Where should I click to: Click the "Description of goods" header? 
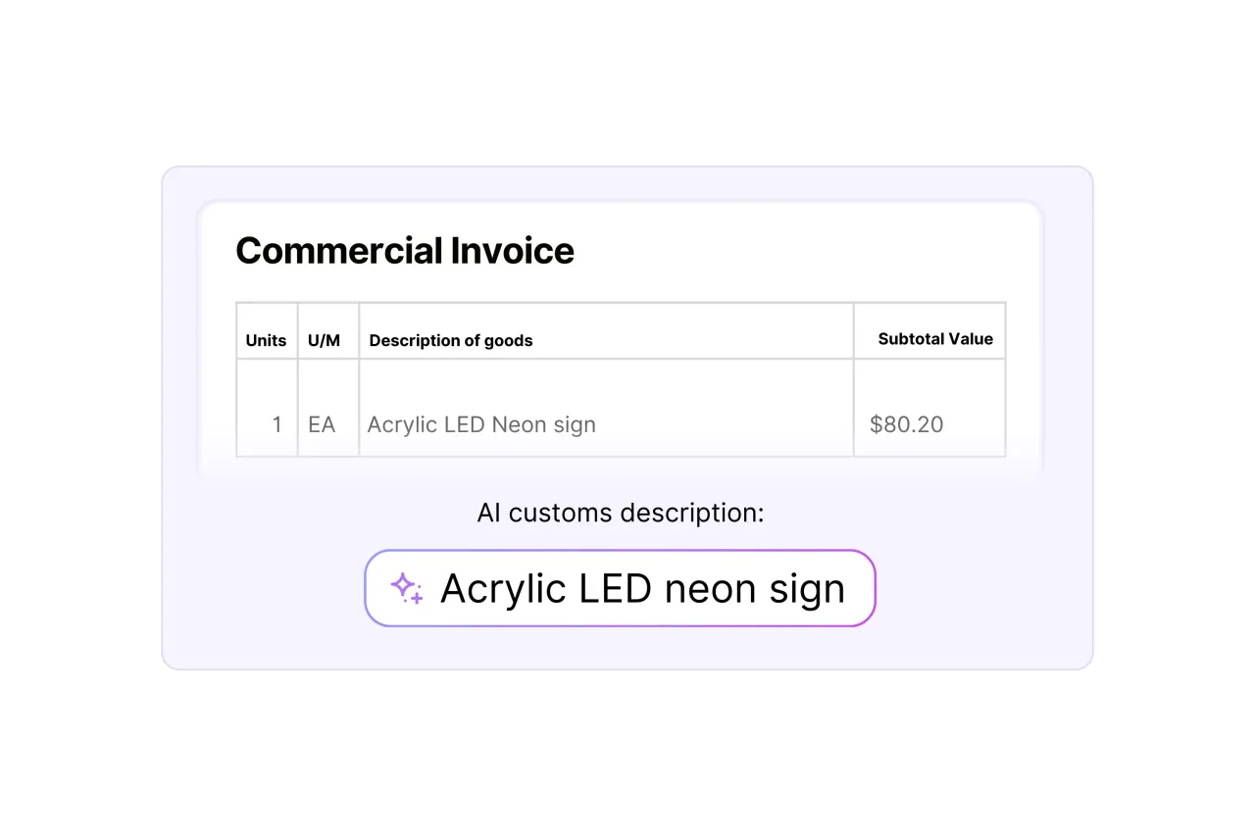click(451, 340)
